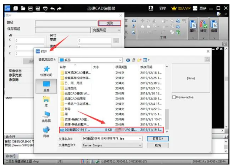Click the 宽度 width input field
The width and height of the screenshot is (233, 167).
click(95, 40)
